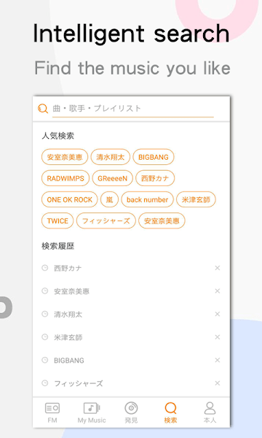Remove 西野カナ history entry with X

tap(218, 268)
